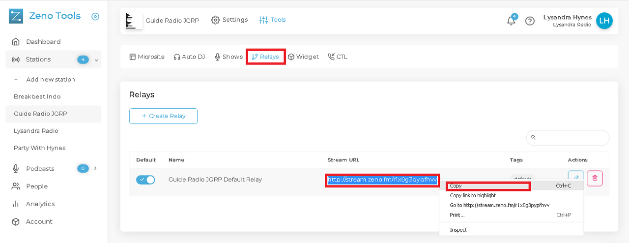Choose Go to http://stream.zeno.fm link
This screenshot has height=243, width=629.
click(511, 205)
